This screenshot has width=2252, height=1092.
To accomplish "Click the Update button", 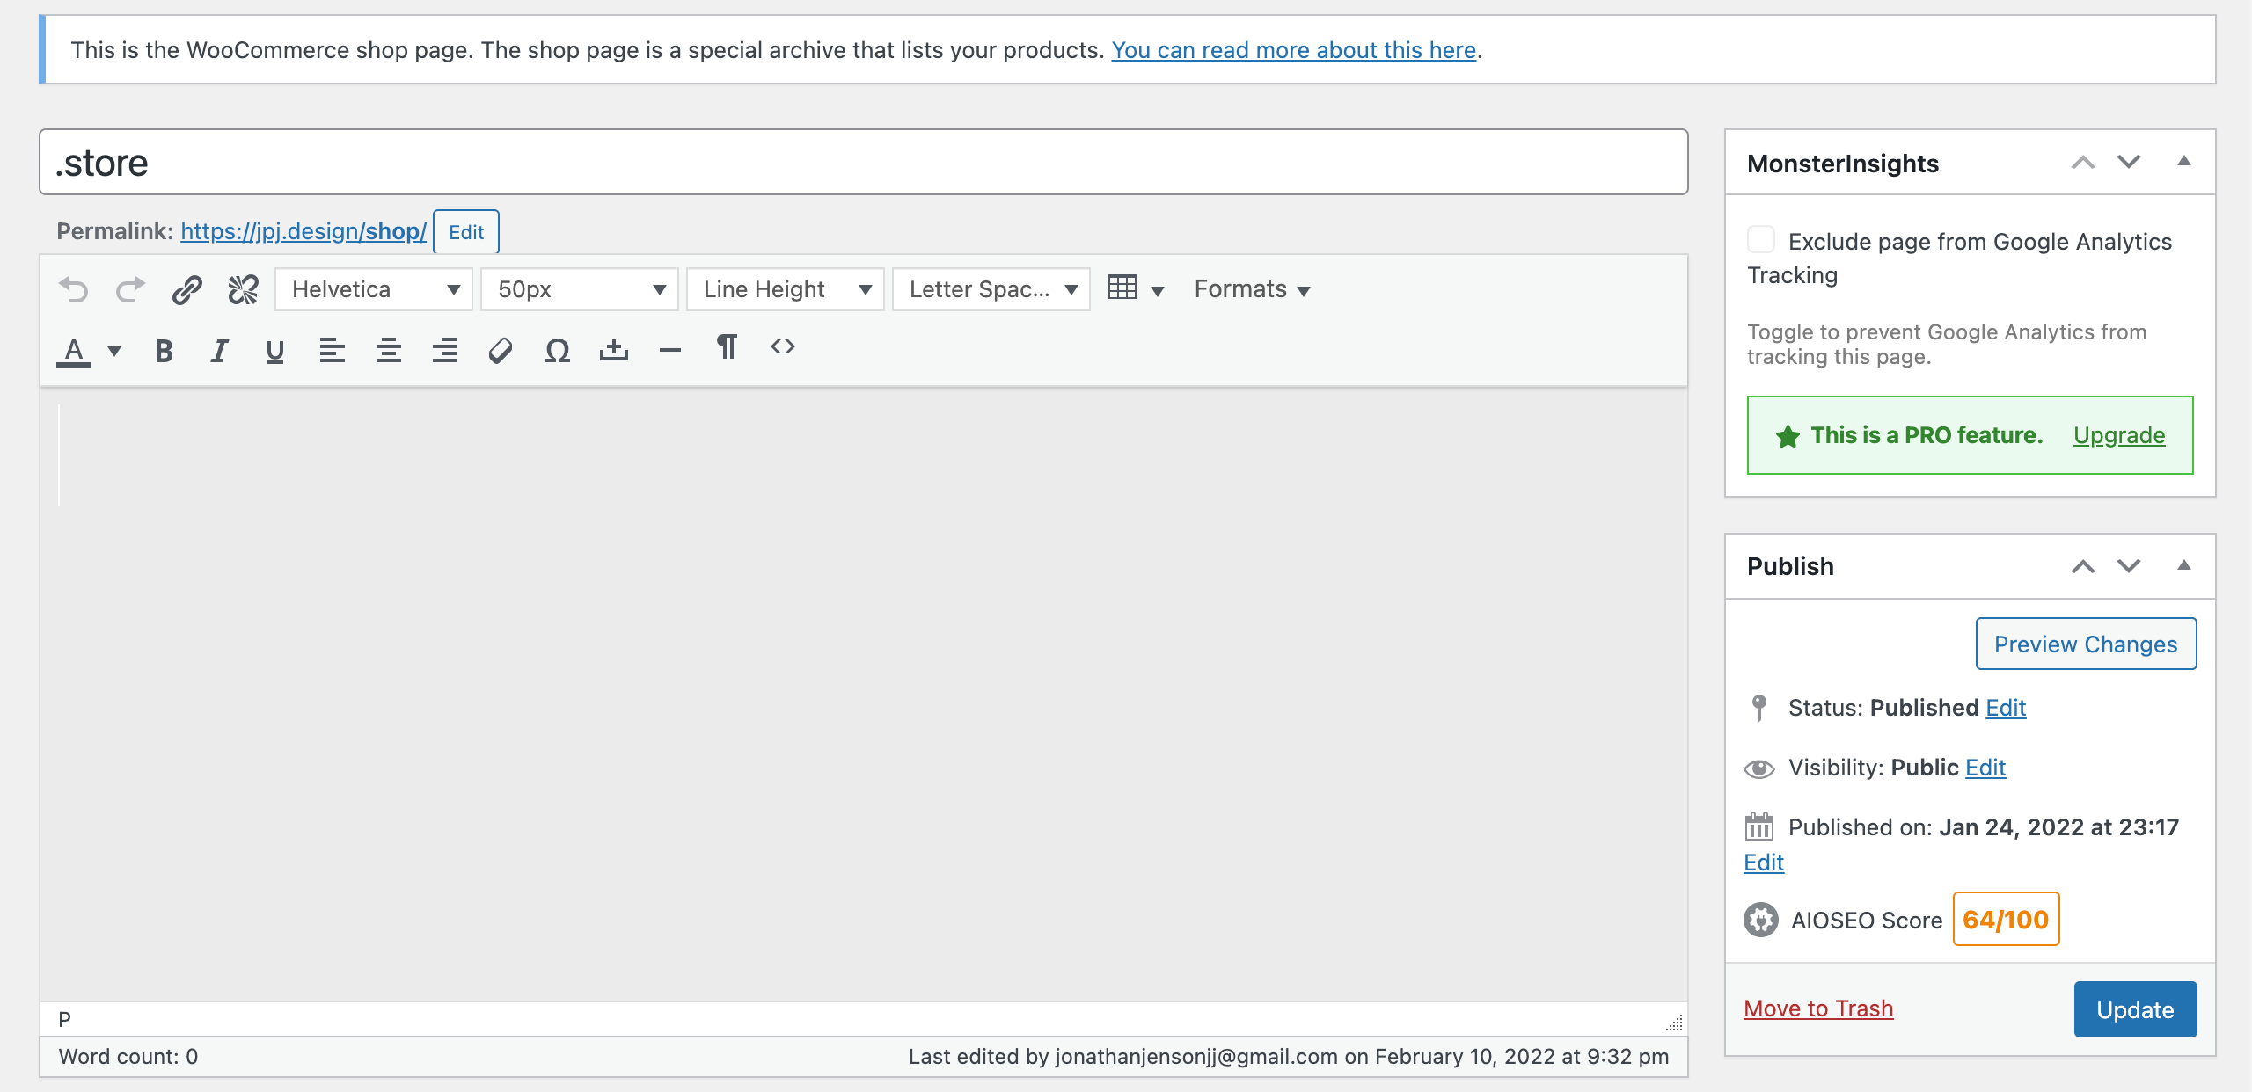I will click(x=2134, y=1009).
